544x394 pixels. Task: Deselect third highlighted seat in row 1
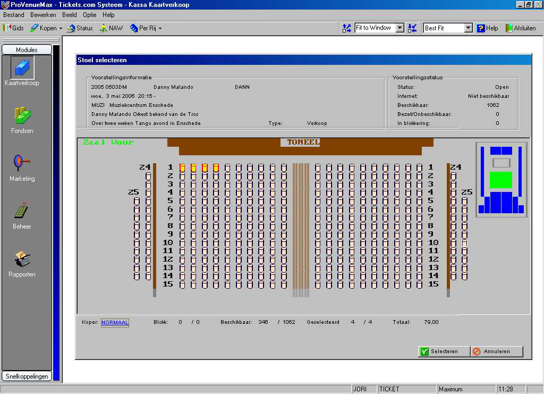[205, 167]
